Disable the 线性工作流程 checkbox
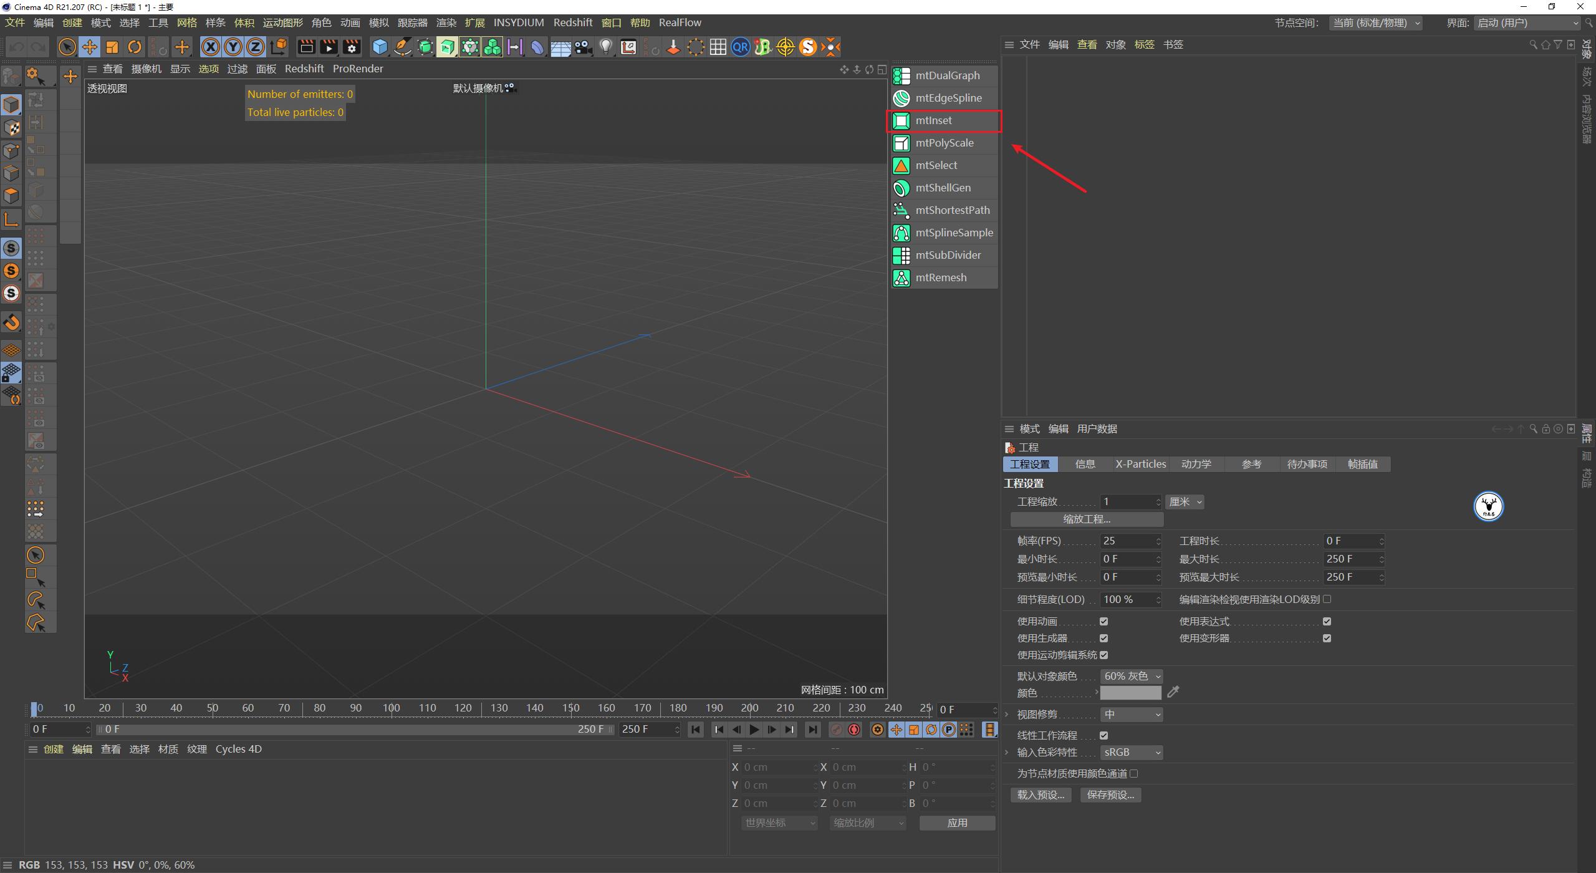 pos(1104,735)
